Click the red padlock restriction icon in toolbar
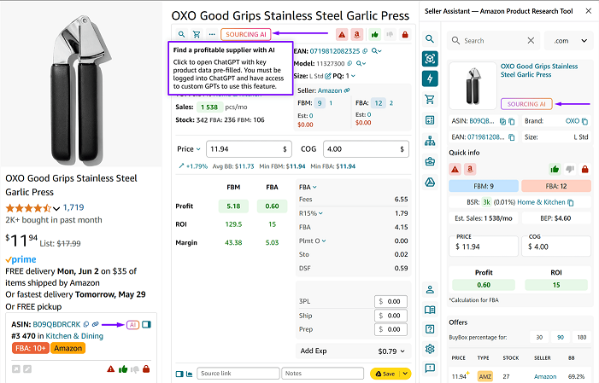Image resolution: width=599 pixels, height=383 pixels. point(405,35)
